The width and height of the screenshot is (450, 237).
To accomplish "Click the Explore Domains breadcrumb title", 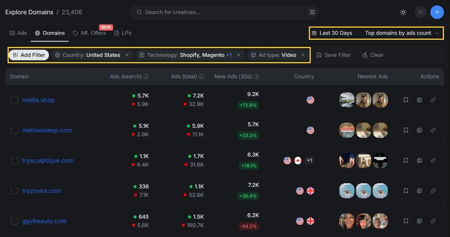I will coord(29,12).
